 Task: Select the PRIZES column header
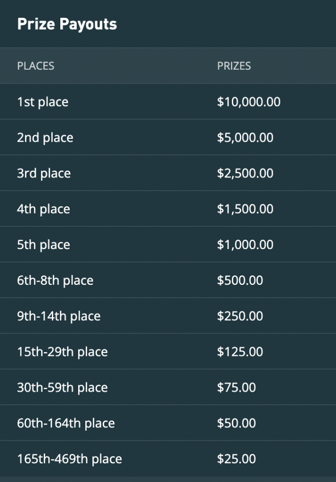234,66
